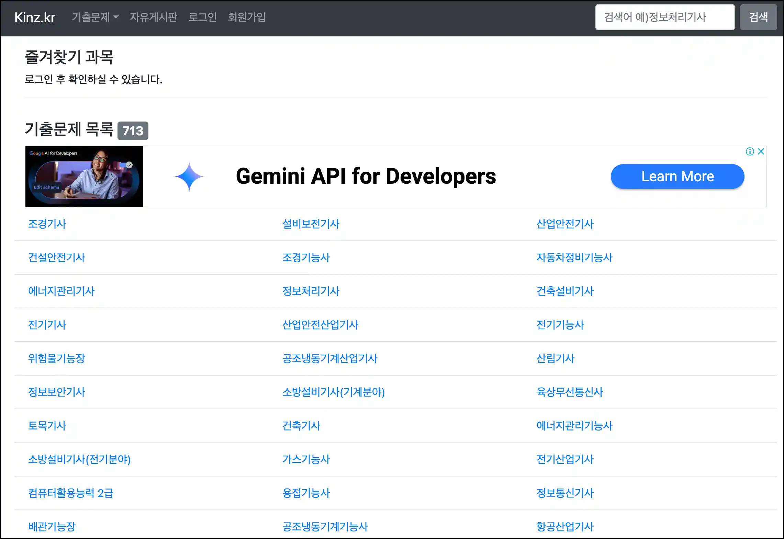This screenshot has height=539, width=784.
Task: Open the 정보통신기사 exam link
Action: 565,493
